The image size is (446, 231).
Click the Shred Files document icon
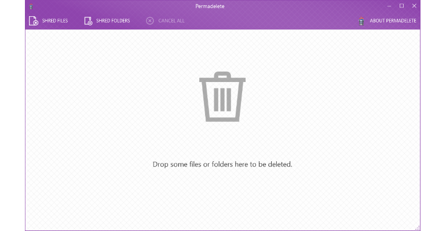coord(33,21)
